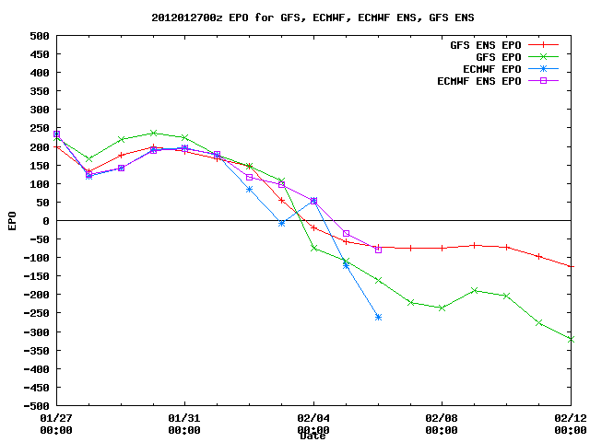Click the positive '300' y-axis label
The width and height of the screenshot is (590, 442).
click(40, 110)
